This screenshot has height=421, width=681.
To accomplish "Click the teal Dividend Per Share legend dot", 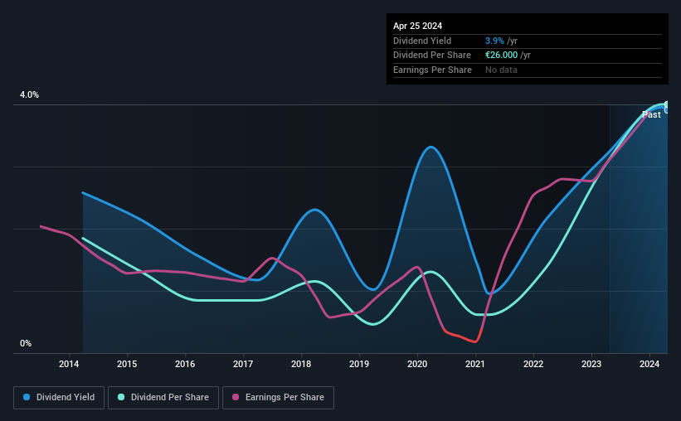I will pyautogui.click(x=121, y=397).
